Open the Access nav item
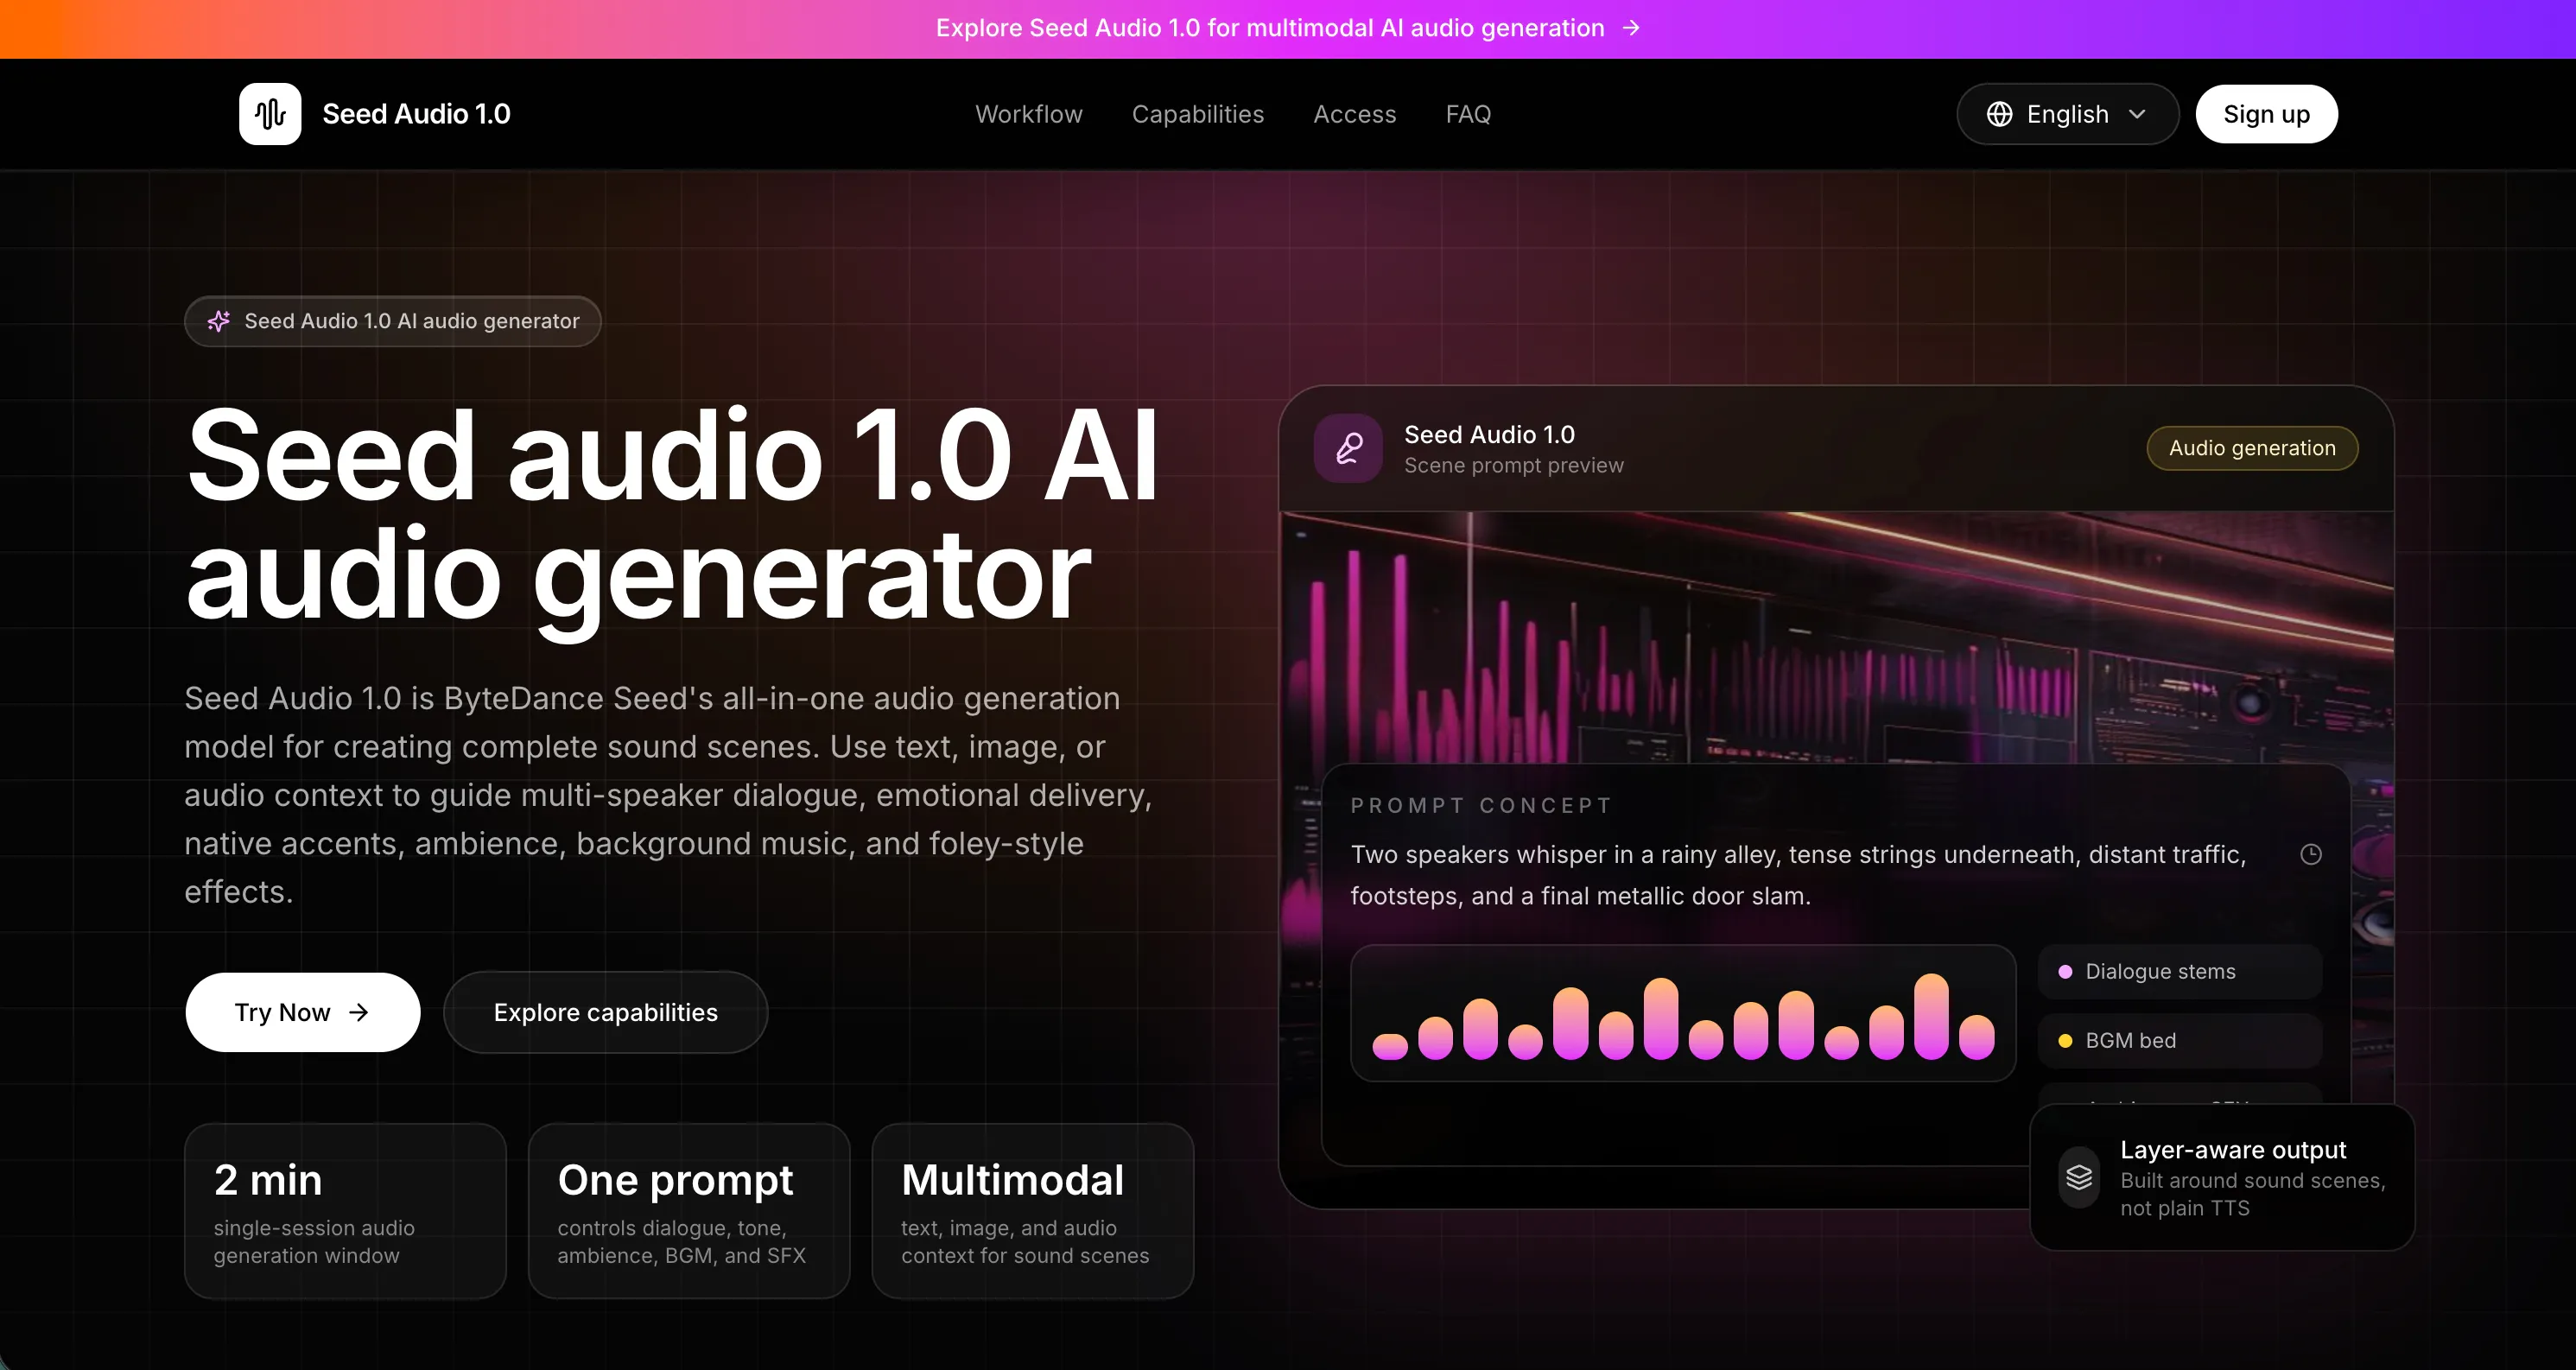 click(1355, 114)
